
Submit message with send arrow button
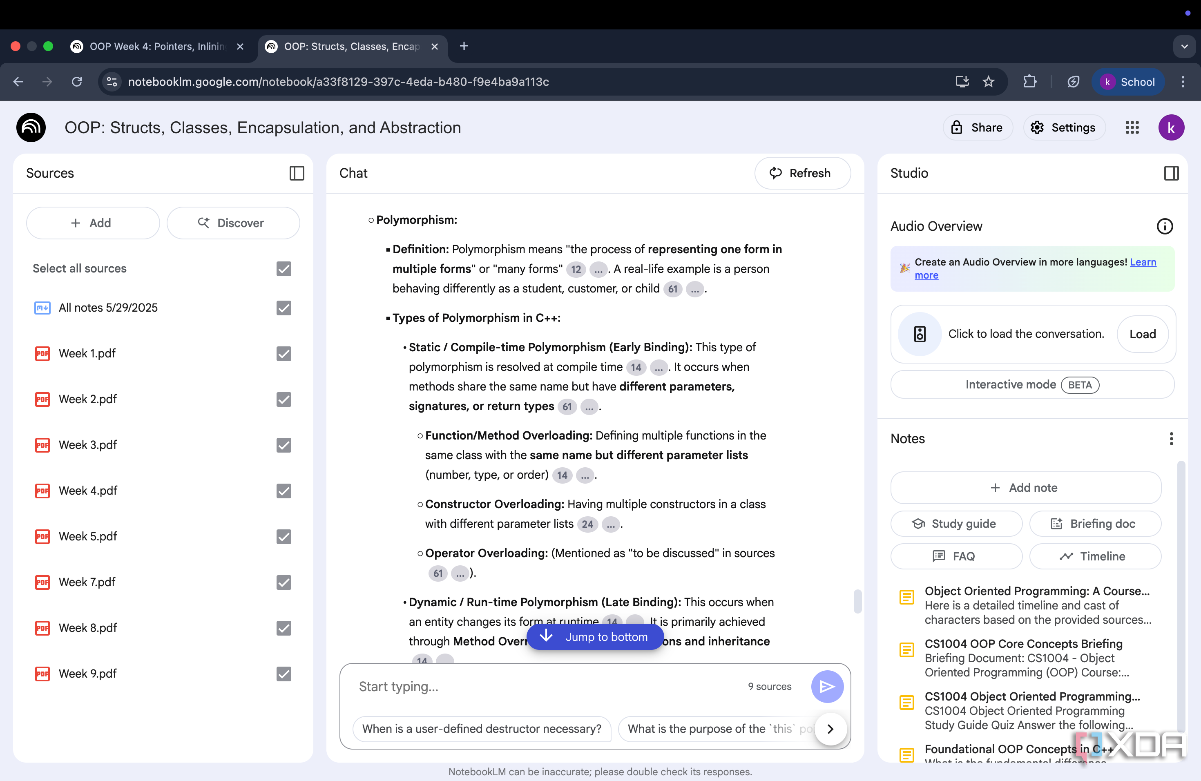(826, 686)
